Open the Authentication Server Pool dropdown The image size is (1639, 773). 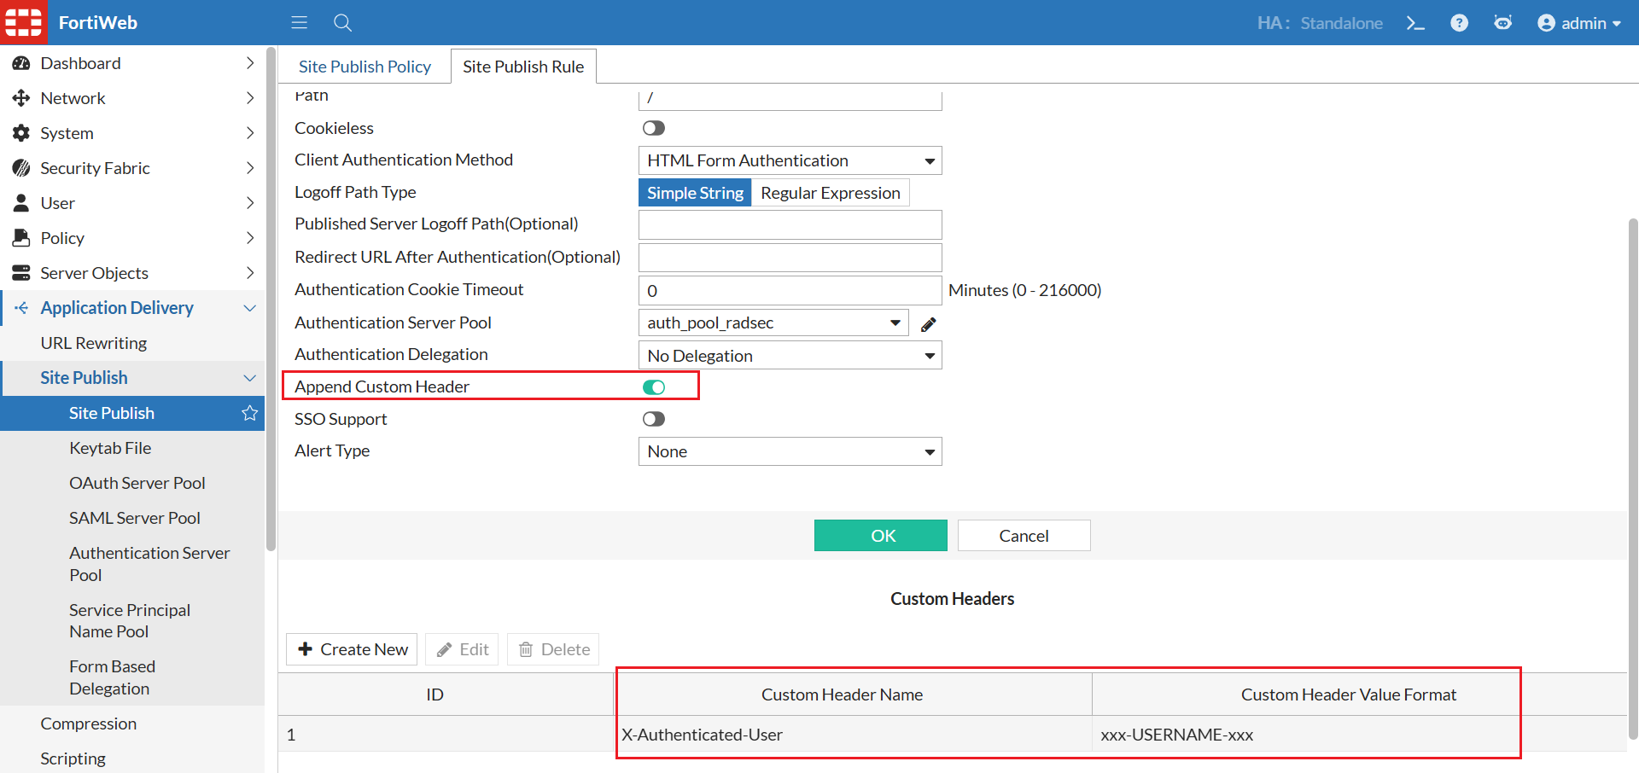(773, 323)
